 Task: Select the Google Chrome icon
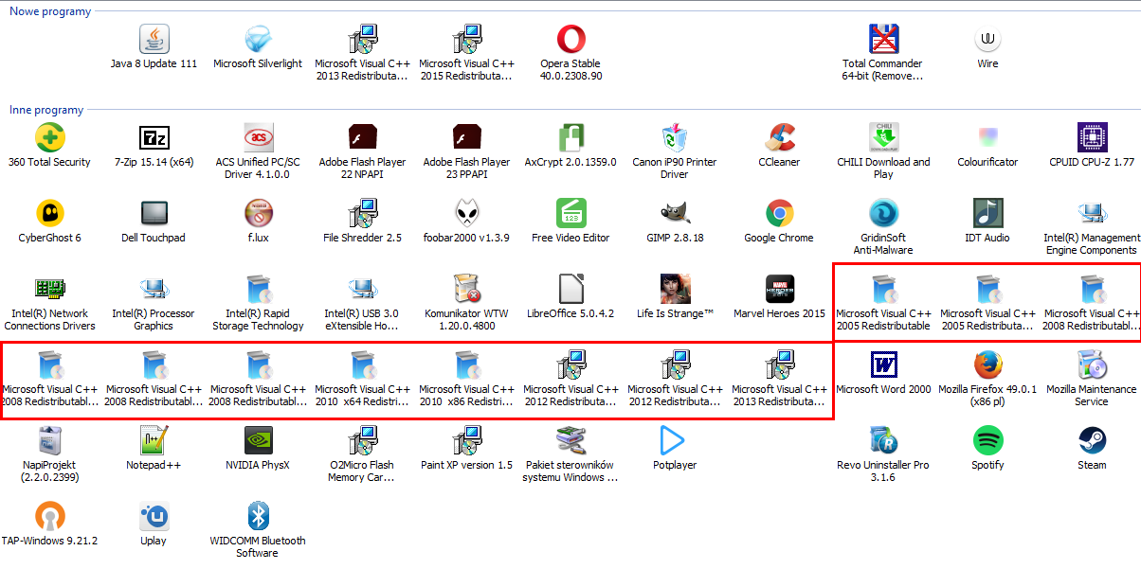[779, 213]
